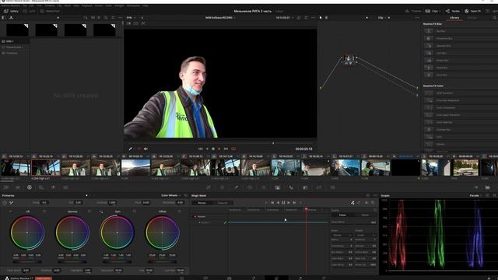This screenshot has height=280, width=498.
Task: Switch to the Library tab
Action: [454, 18]
